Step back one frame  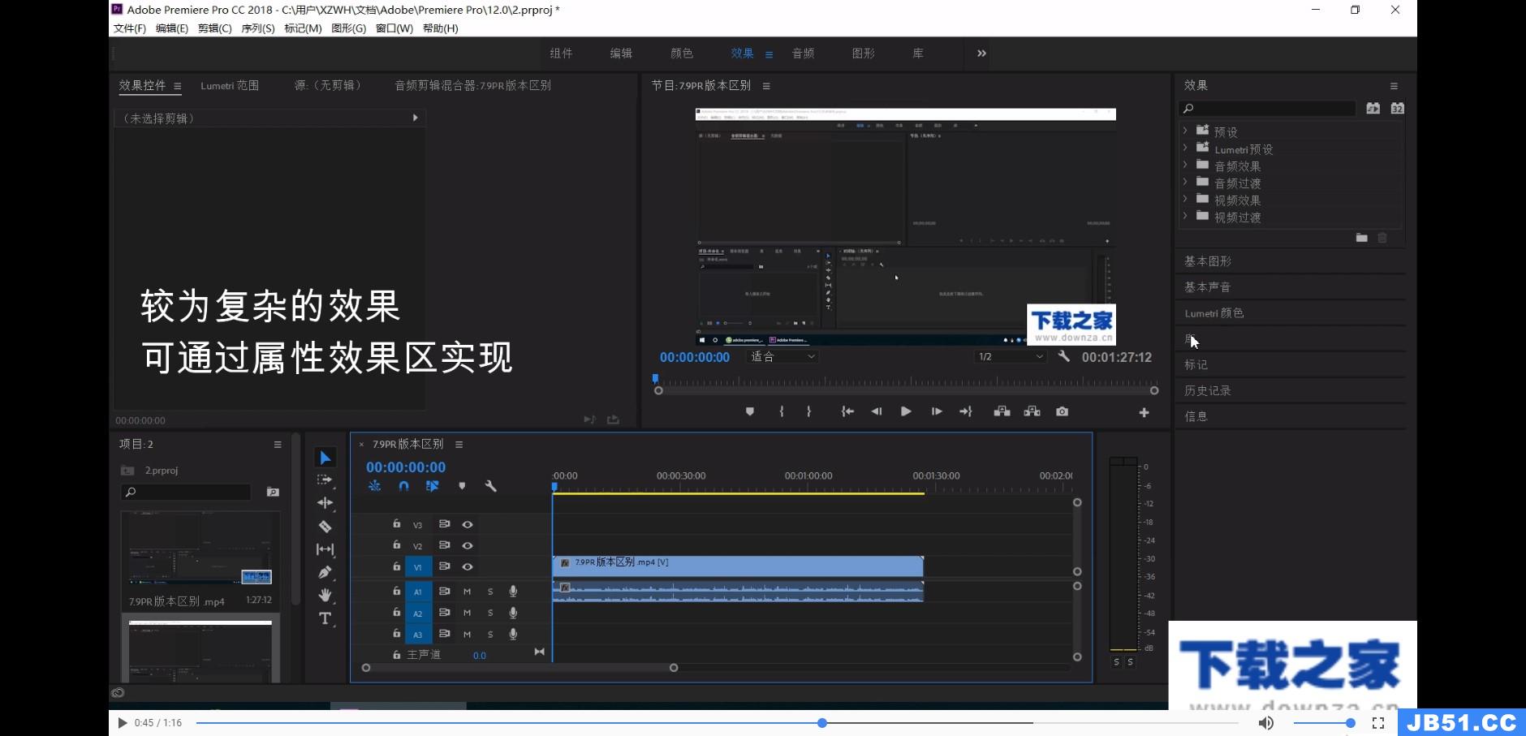(x=877, y=412)
